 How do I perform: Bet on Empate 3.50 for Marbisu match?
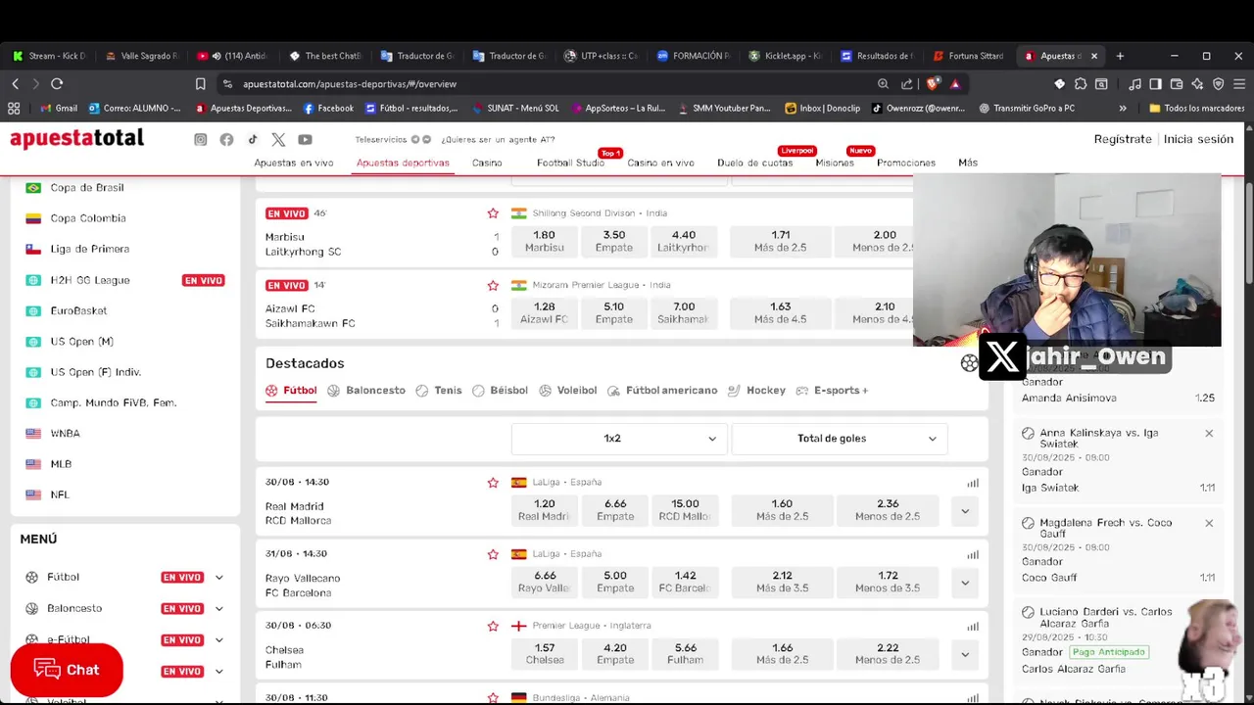point(614,242)
